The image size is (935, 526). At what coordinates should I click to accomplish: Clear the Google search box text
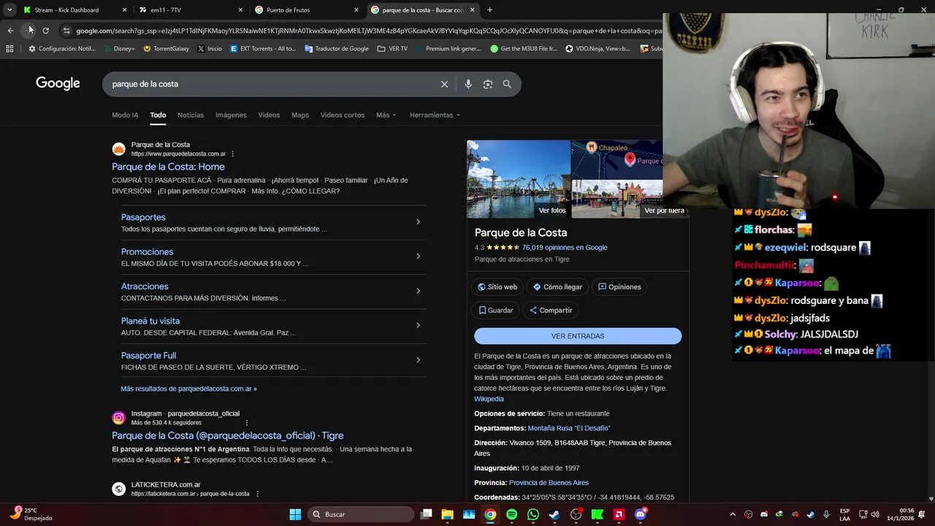[444, 84]
